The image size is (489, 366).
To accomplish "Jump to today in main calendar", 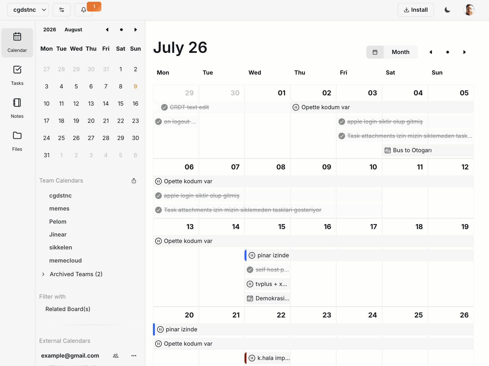I will (x=447, y=52).
